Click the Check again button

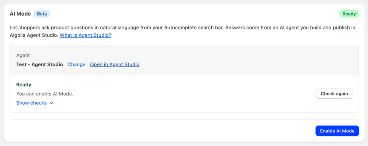click(334, 94)
